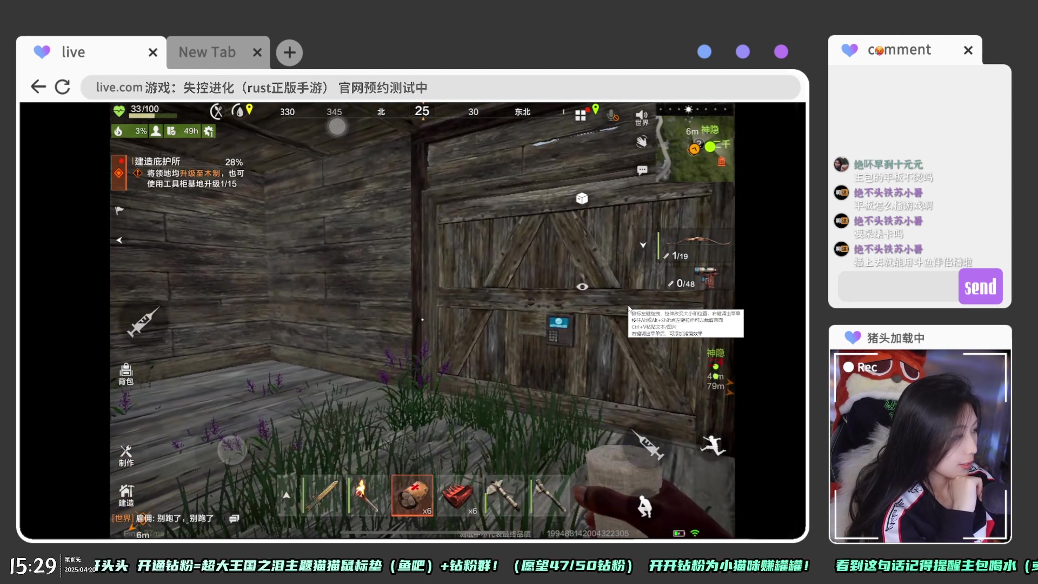Click comment 要采集卡吗
This screenshot has width=1038, height=584.
click(x=879, y=234)
